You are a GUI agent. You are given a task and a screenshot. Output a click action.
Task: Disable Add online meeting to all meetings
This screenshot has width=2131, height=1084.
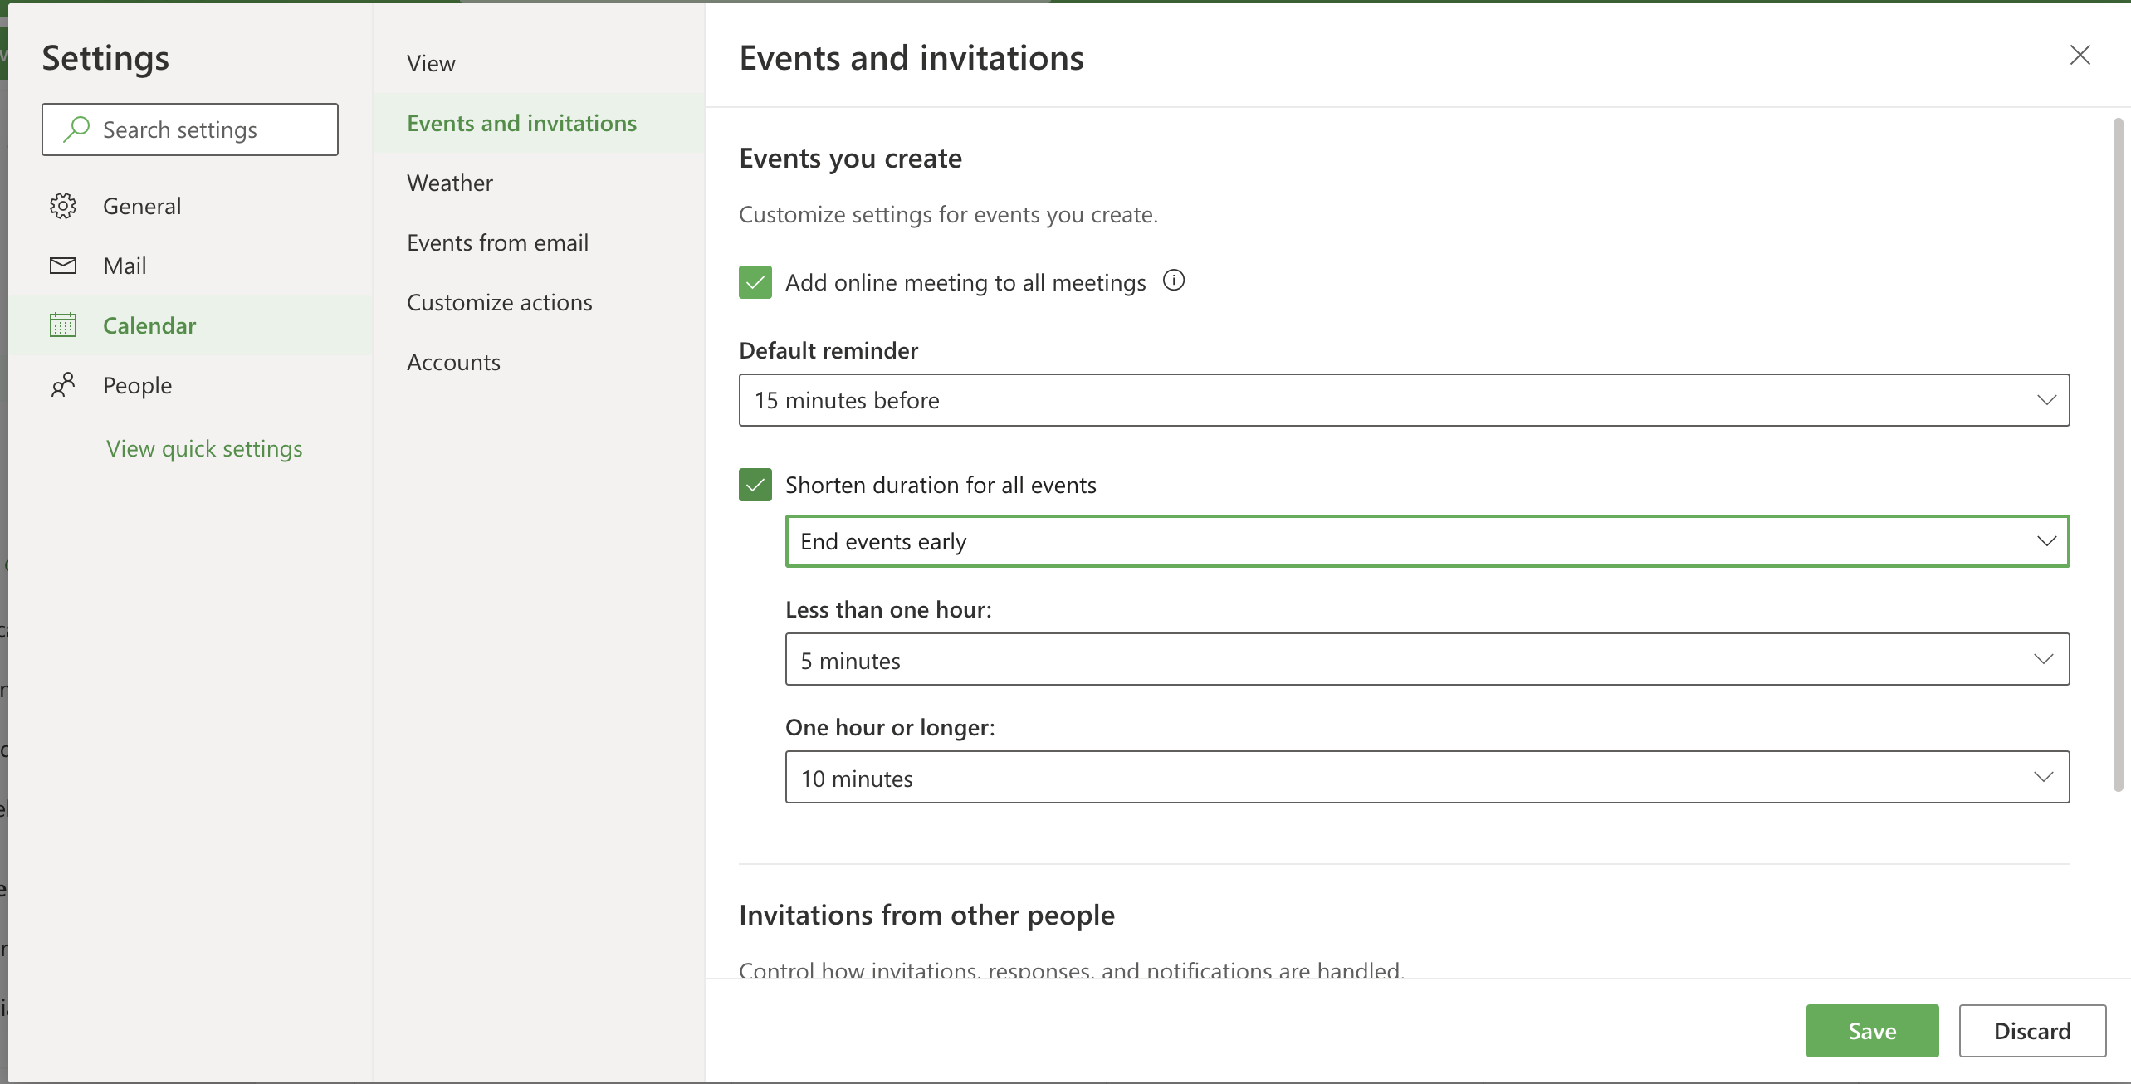[x=754, y=281]
